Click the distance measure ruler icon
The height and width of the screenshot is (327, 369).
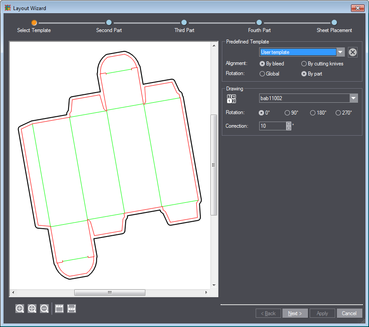pos(72,309)
